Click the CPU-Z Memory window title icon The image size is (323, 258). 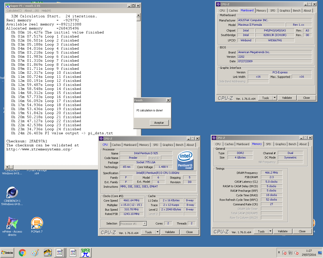(x=214, y=138)
